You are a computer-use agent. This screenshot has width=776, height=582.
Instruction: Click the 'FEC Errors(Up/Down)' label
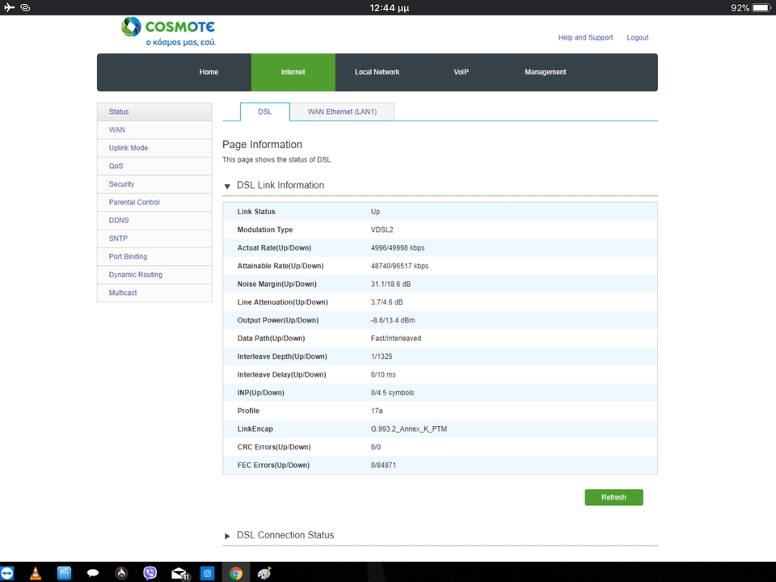[273, 466]
